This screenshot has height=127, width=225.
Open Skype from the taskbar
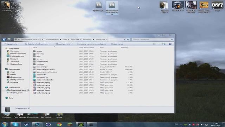click(x=15, y=125)
